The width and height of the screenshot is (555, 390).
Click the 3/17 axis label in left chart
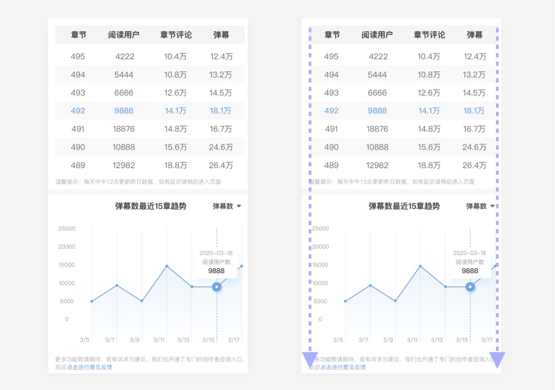pos(233,340)
